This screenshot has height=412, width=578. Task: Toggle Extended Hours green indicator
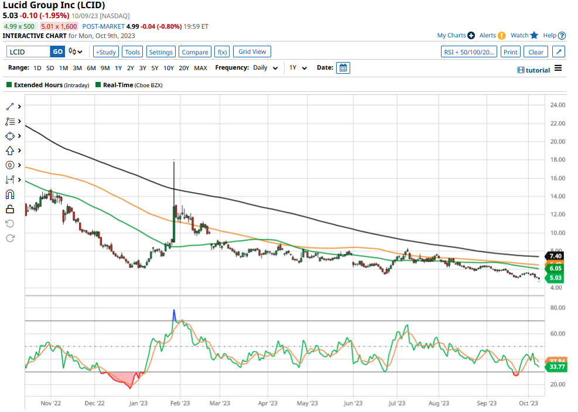9,85
